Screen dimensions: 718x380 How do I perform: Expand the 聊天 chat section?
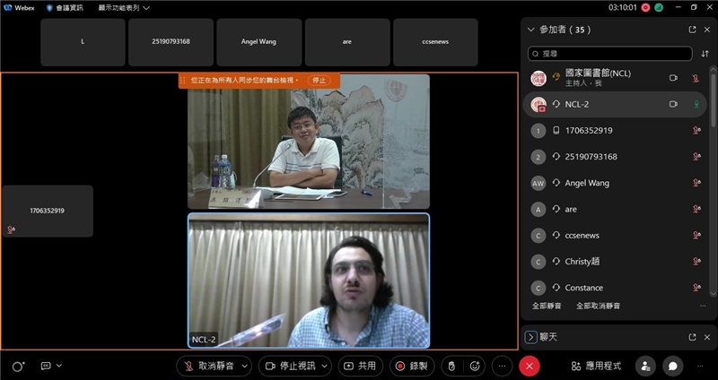(x=530, y=337)
